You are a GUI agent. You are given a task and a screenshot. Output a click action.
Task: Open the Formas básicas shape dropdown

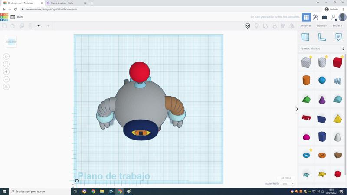click(x=321, y=49)
